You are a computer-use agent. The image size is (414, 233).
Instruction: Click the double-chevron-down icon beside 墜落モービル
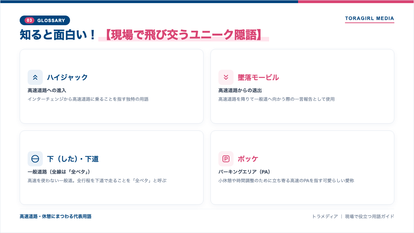pos(226,77)
